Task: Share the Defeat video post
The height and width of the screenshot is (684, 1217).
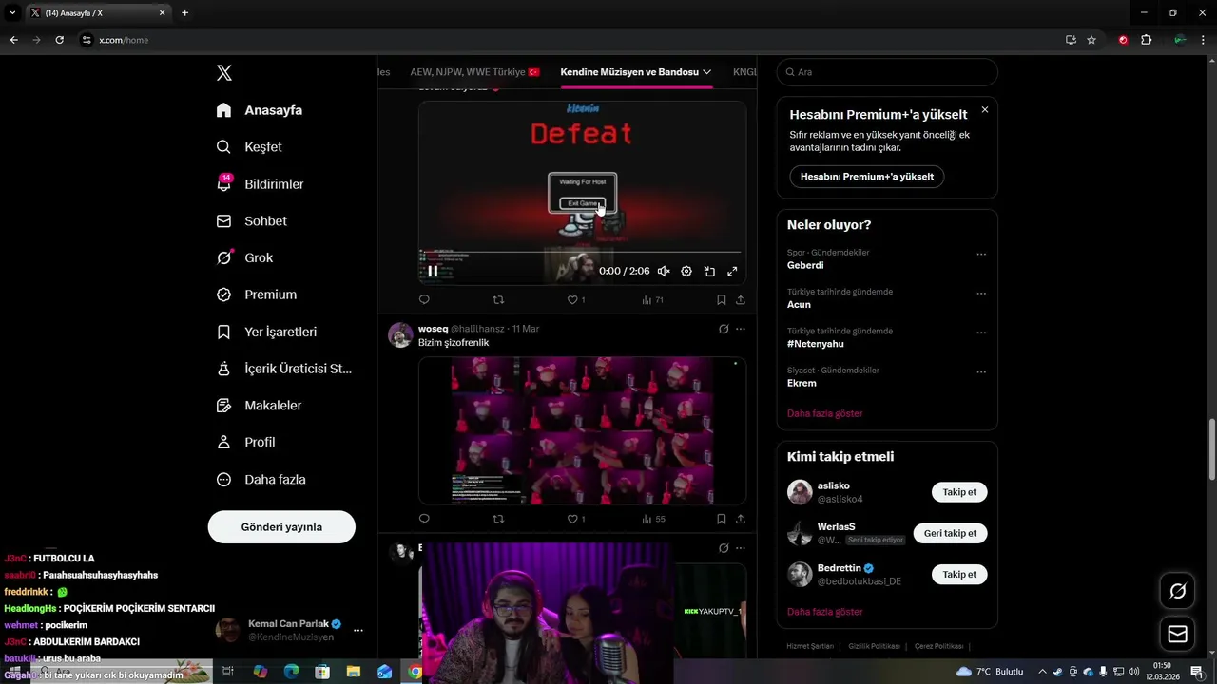Action: tap(741, 299)
